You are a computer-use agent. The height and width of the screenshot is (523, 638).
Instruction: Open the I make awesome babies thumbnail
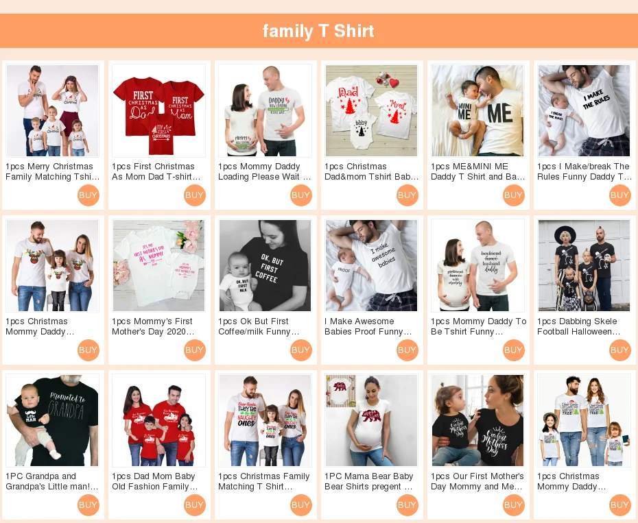coord(372,265)
